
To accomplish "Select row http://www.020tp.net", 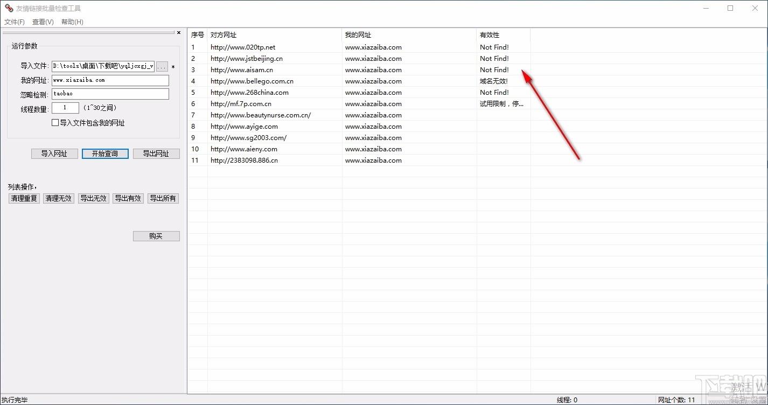I will coord(359,47).
